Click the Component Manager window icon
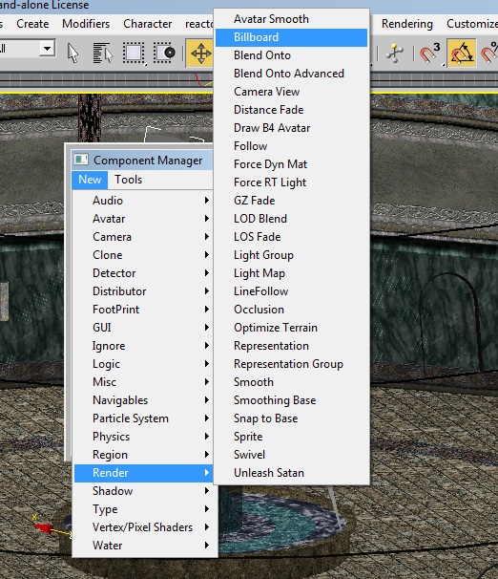 (81, 160)
